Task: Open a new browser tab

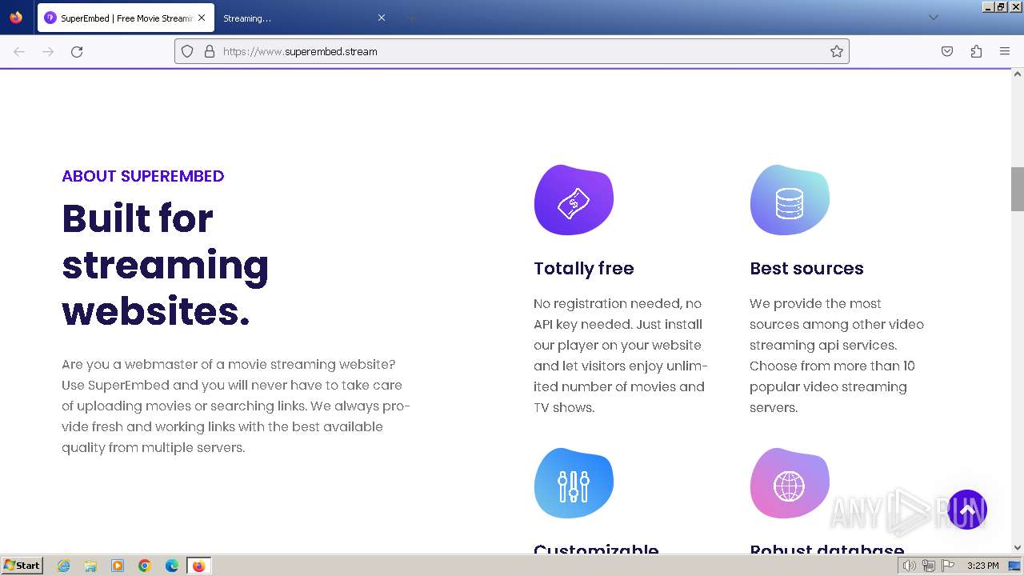Action: 411,18
